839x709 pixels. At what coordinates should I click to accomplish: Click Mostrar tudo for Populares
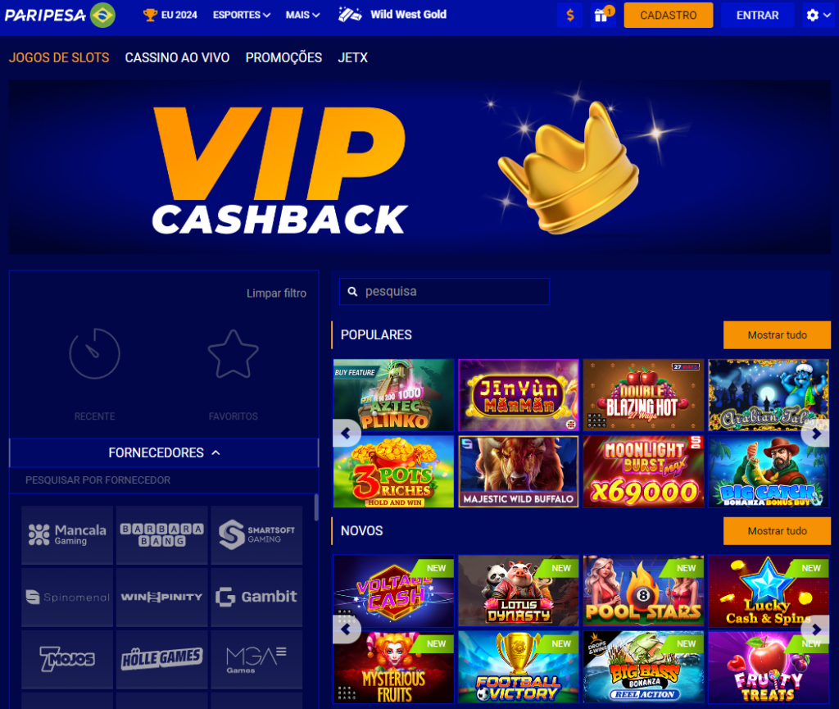click(777, 335)
